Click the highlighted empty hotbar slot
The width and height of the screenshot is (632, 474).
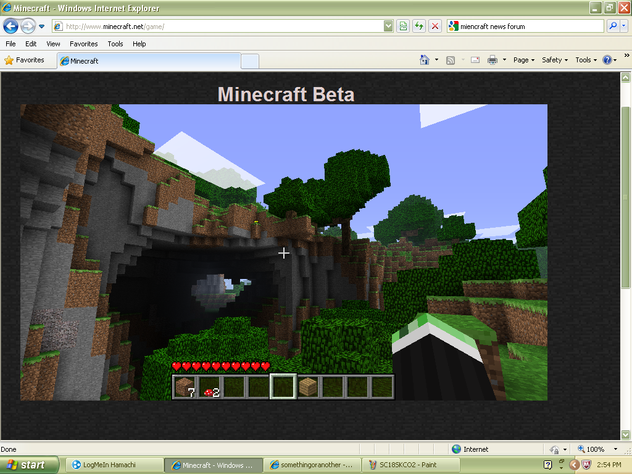(283, 386)
